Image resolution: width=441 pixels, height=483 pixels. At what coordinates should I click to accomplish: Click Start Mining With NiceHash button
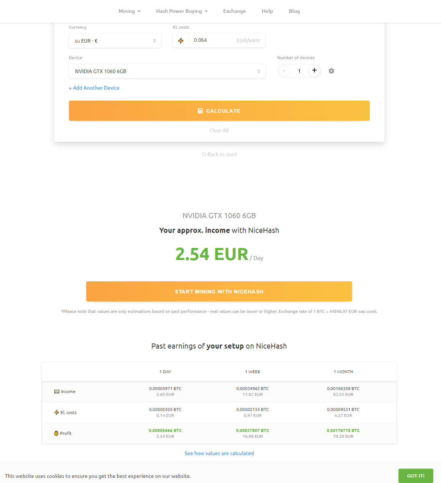click(x=219, y=291)
